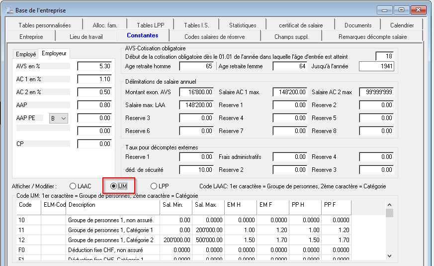This screenshot has height=266, width=434.
Task: Click the AC 1 en % input field
Action: coord(94,79)
